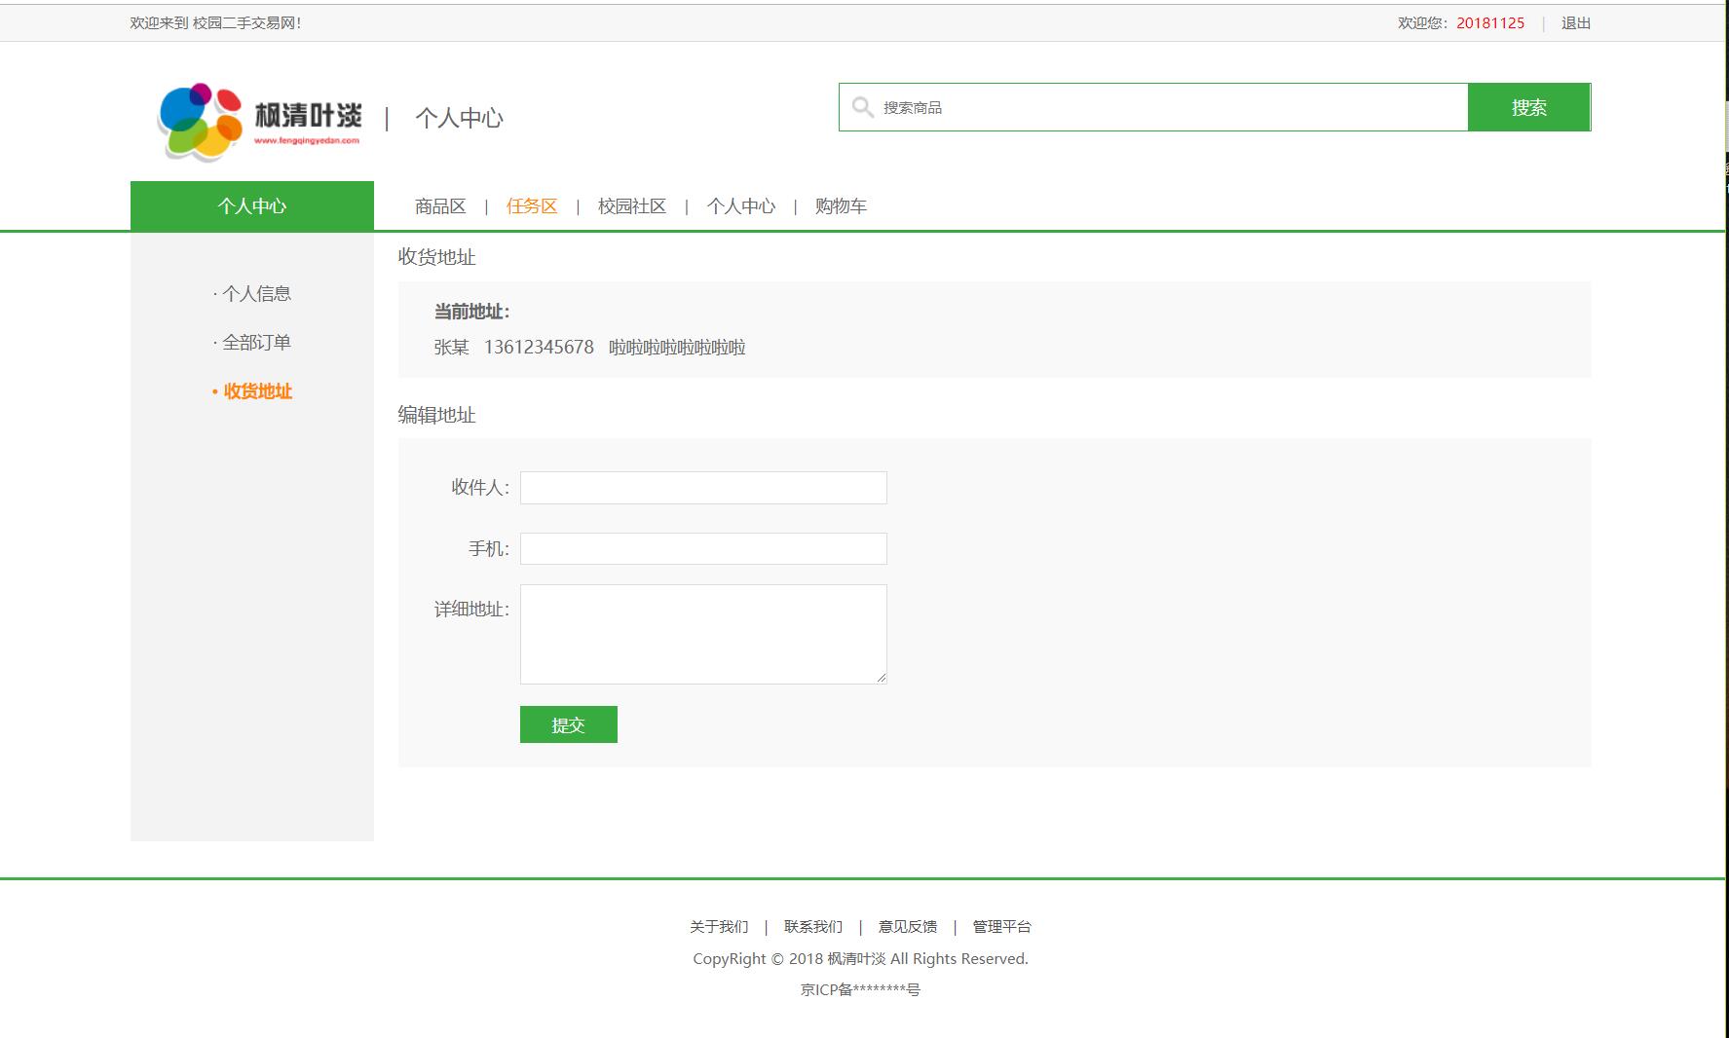Open 联系我们 footer link
The image size is (1729, 1038).
point(813,927)
